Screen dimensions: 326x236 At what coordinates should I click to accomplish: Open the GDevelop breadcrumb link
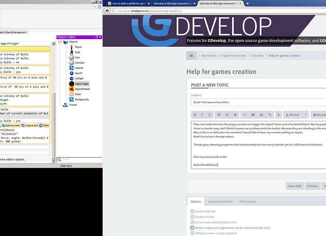pos(257,56)
